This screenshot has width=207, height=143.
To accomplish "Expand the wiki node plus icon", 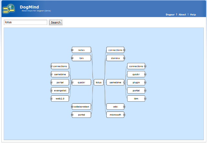I will click(124, 107).
